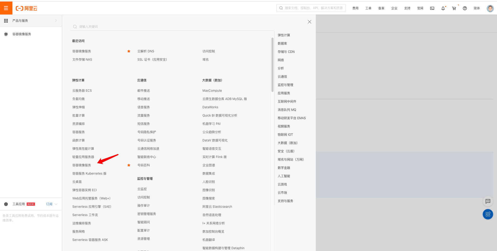
Task: Open Quick BI 数据可视化分析
Action: (x=220, y=116)
